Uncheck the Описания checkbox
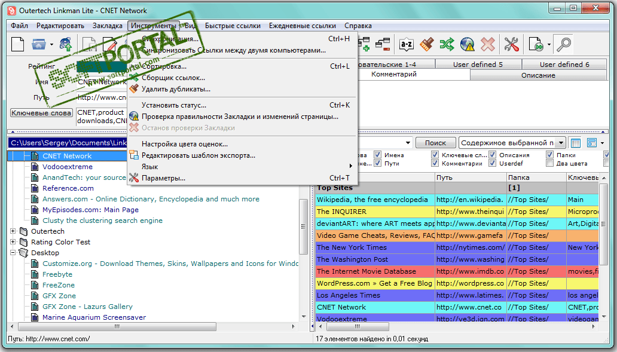This screenshot has width=617, height=352. click(x=492, y=155)
